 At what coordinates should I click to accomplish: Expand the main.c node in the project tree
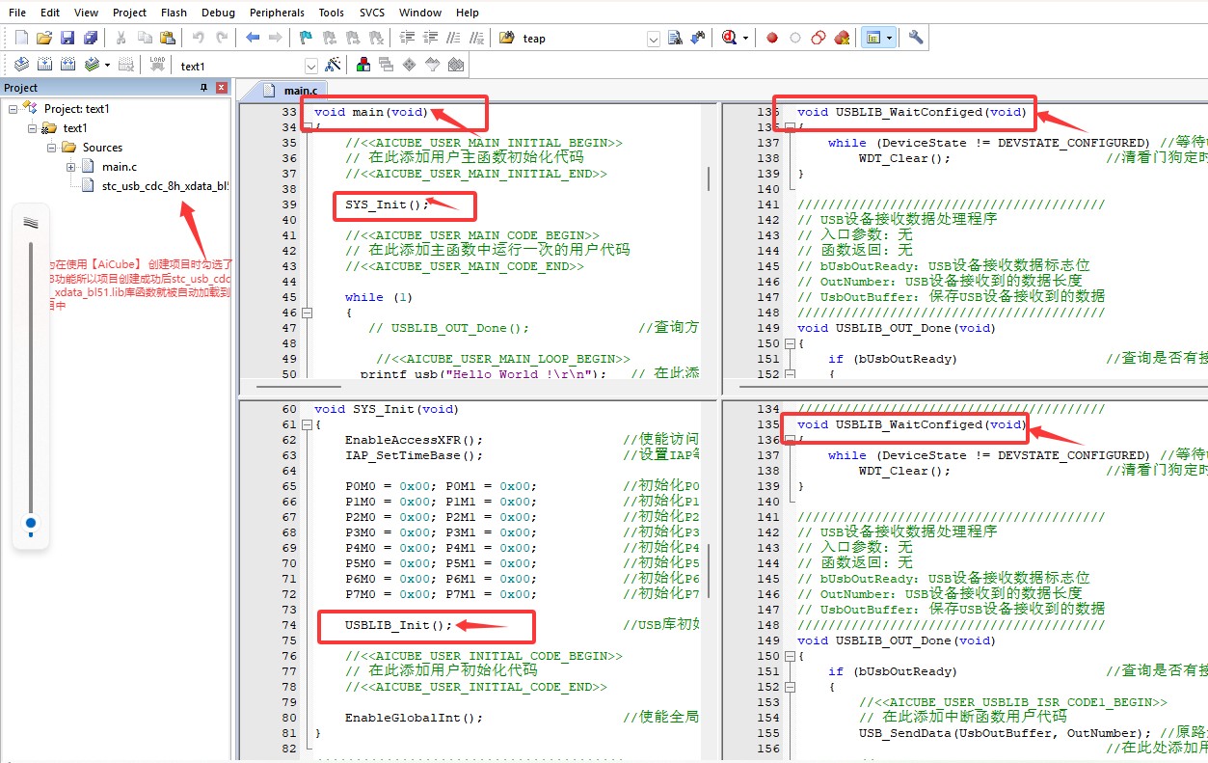(x=71, y=167)
